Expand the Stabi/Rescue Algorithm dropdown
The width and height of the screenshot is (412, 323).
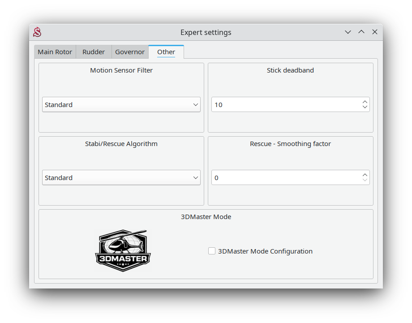pyautogui.click(x=121, y=178)
